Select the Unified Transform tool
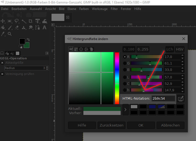The image size is (196, 141). point(38,21)
